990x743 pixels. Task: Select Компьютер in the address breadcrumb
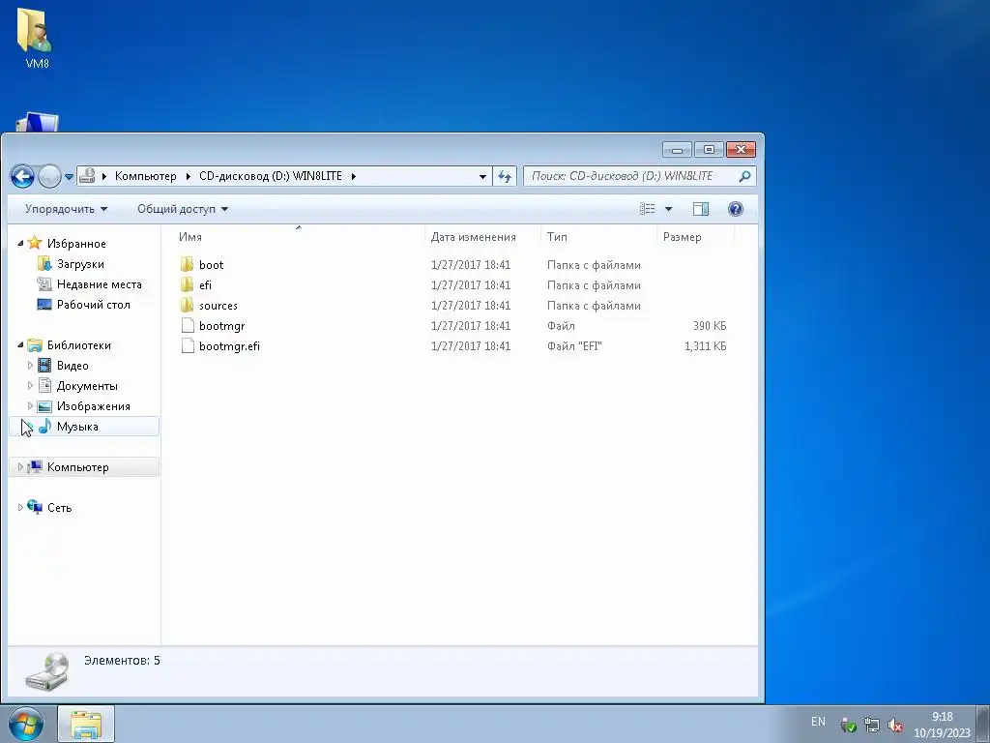145,176
